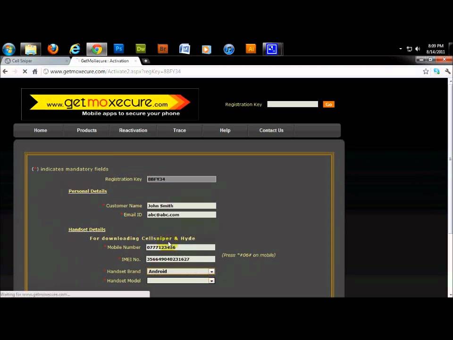The height and width of the screenshot is (340, 453).
Task: Open the Trace menu item
Action: (x=179, y=130)
